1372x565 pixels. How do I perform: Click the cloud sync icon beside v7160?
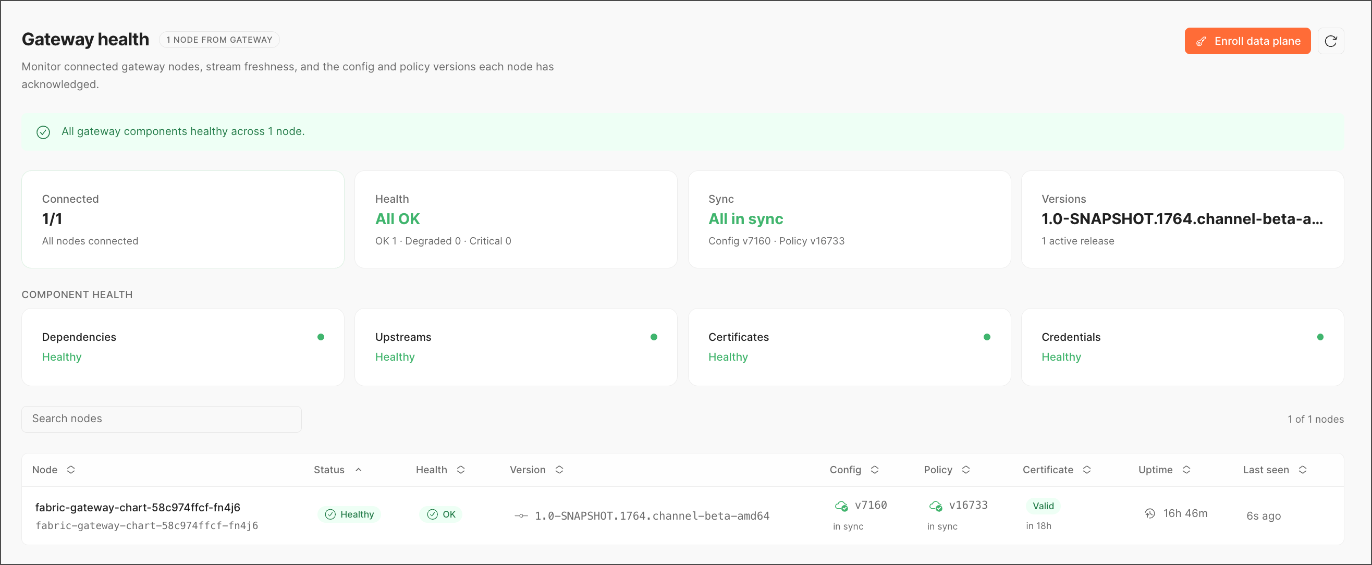pos(841,506)
